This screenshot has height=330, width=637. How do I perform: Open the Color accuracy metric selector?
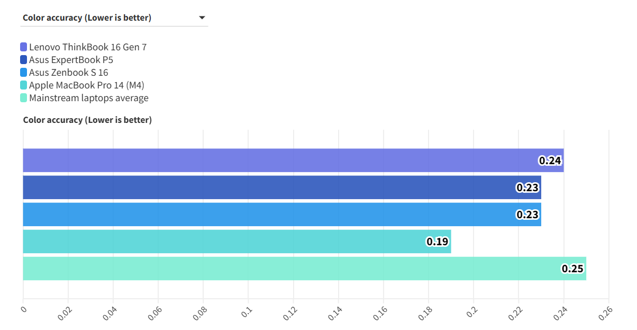point(87,18)
